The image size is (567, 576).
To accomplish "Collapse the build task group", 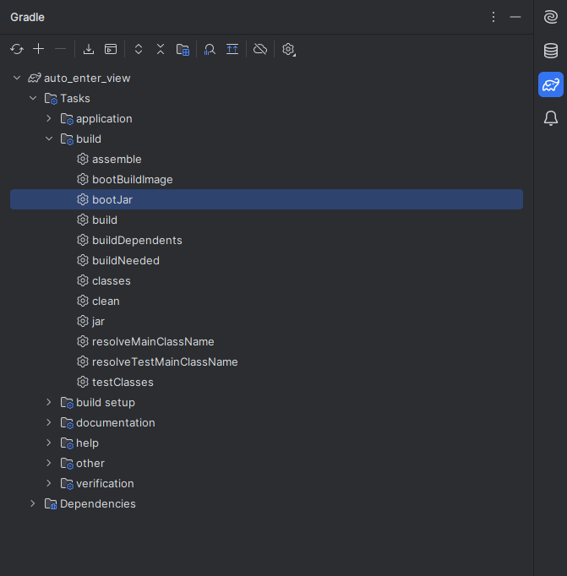I will click(x=49, y=139).
